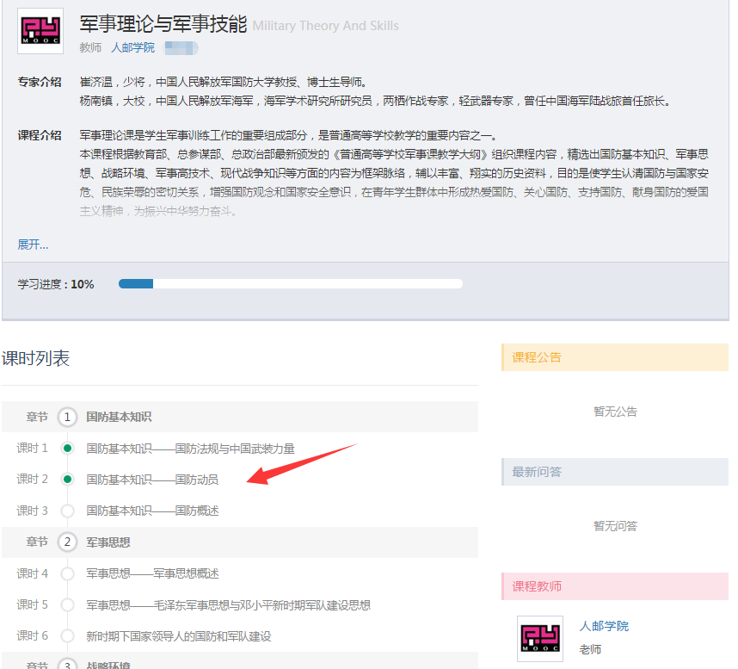This screenshot has height=669, width=738.
Task: Toggle completion marker for 课时4
Action: tap(67, 572)
